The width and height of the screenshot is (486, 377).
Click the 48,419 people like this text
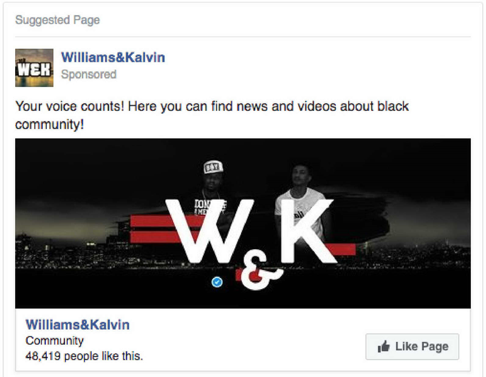(x=84, y=356)
